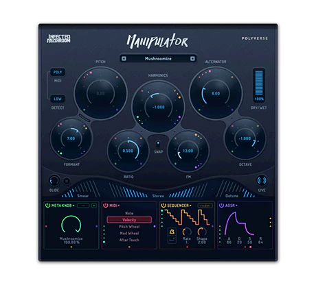Click the purple dot right of MIDI list
The image size is (316, 285).
tap(155, 226)
